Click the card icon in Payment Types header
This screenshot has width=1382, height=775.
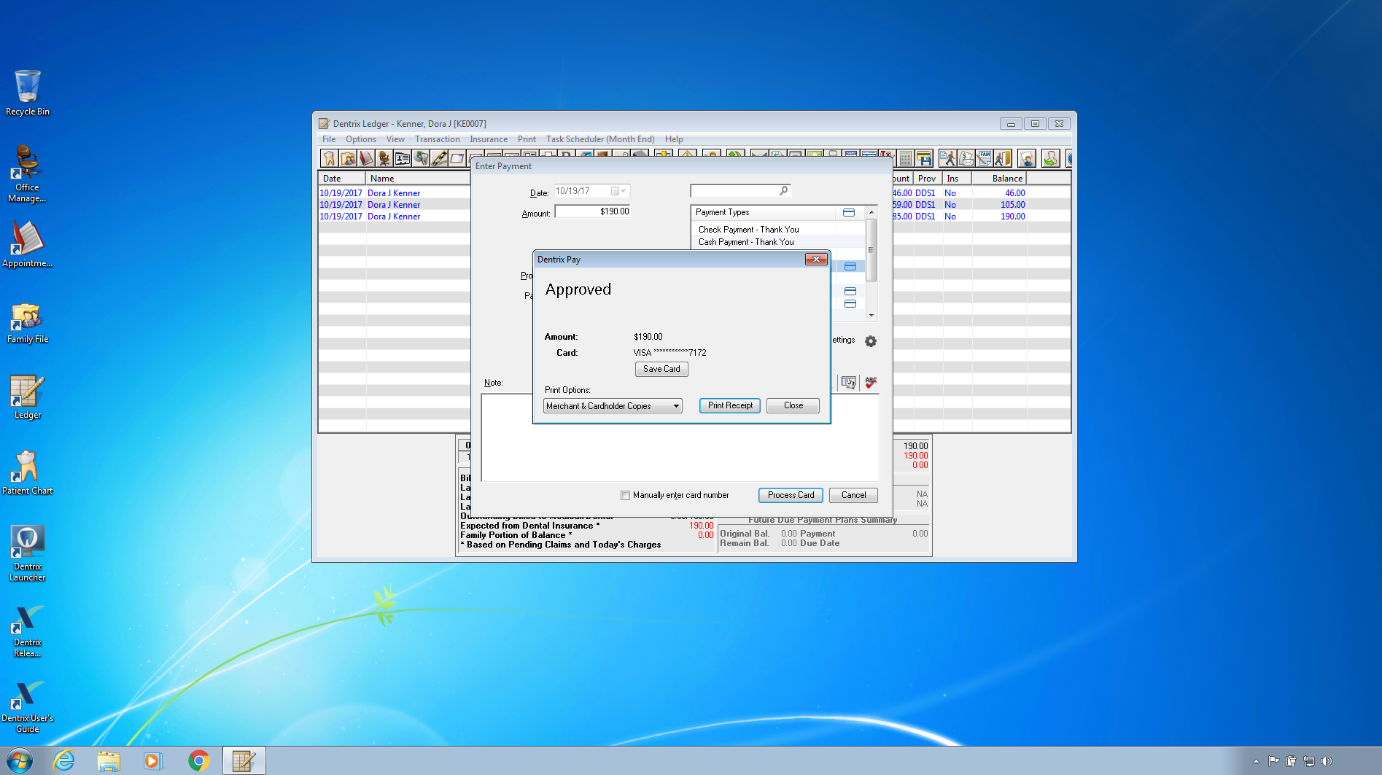tap(849, 212)
